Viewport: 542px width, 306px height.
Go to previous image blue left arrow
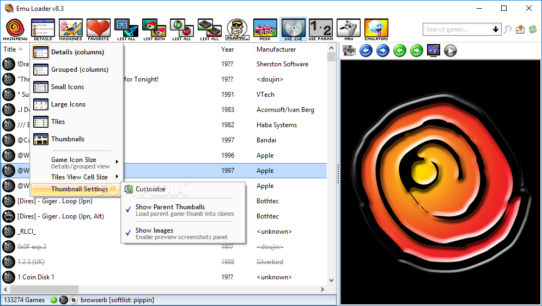tap(366, 51)
